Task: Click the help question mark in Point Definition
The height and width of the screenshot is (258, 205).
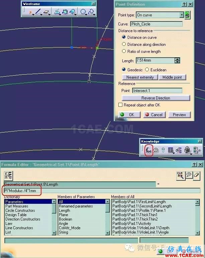Action: pyautogui.click(x=184, y=4)
